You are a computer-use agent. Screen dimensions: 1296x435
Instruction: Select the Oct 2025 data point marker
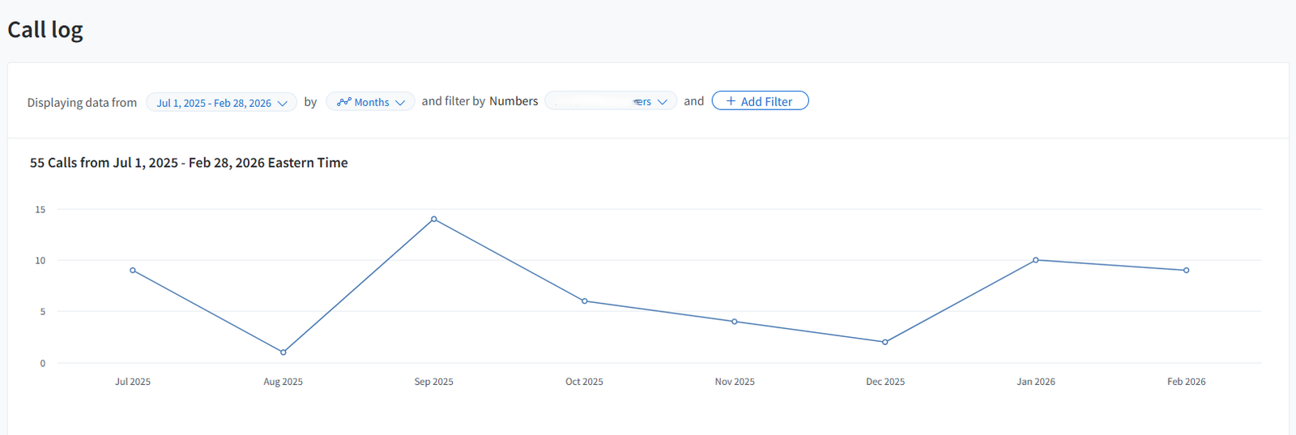pyautogui.click(x=585, y=301)
